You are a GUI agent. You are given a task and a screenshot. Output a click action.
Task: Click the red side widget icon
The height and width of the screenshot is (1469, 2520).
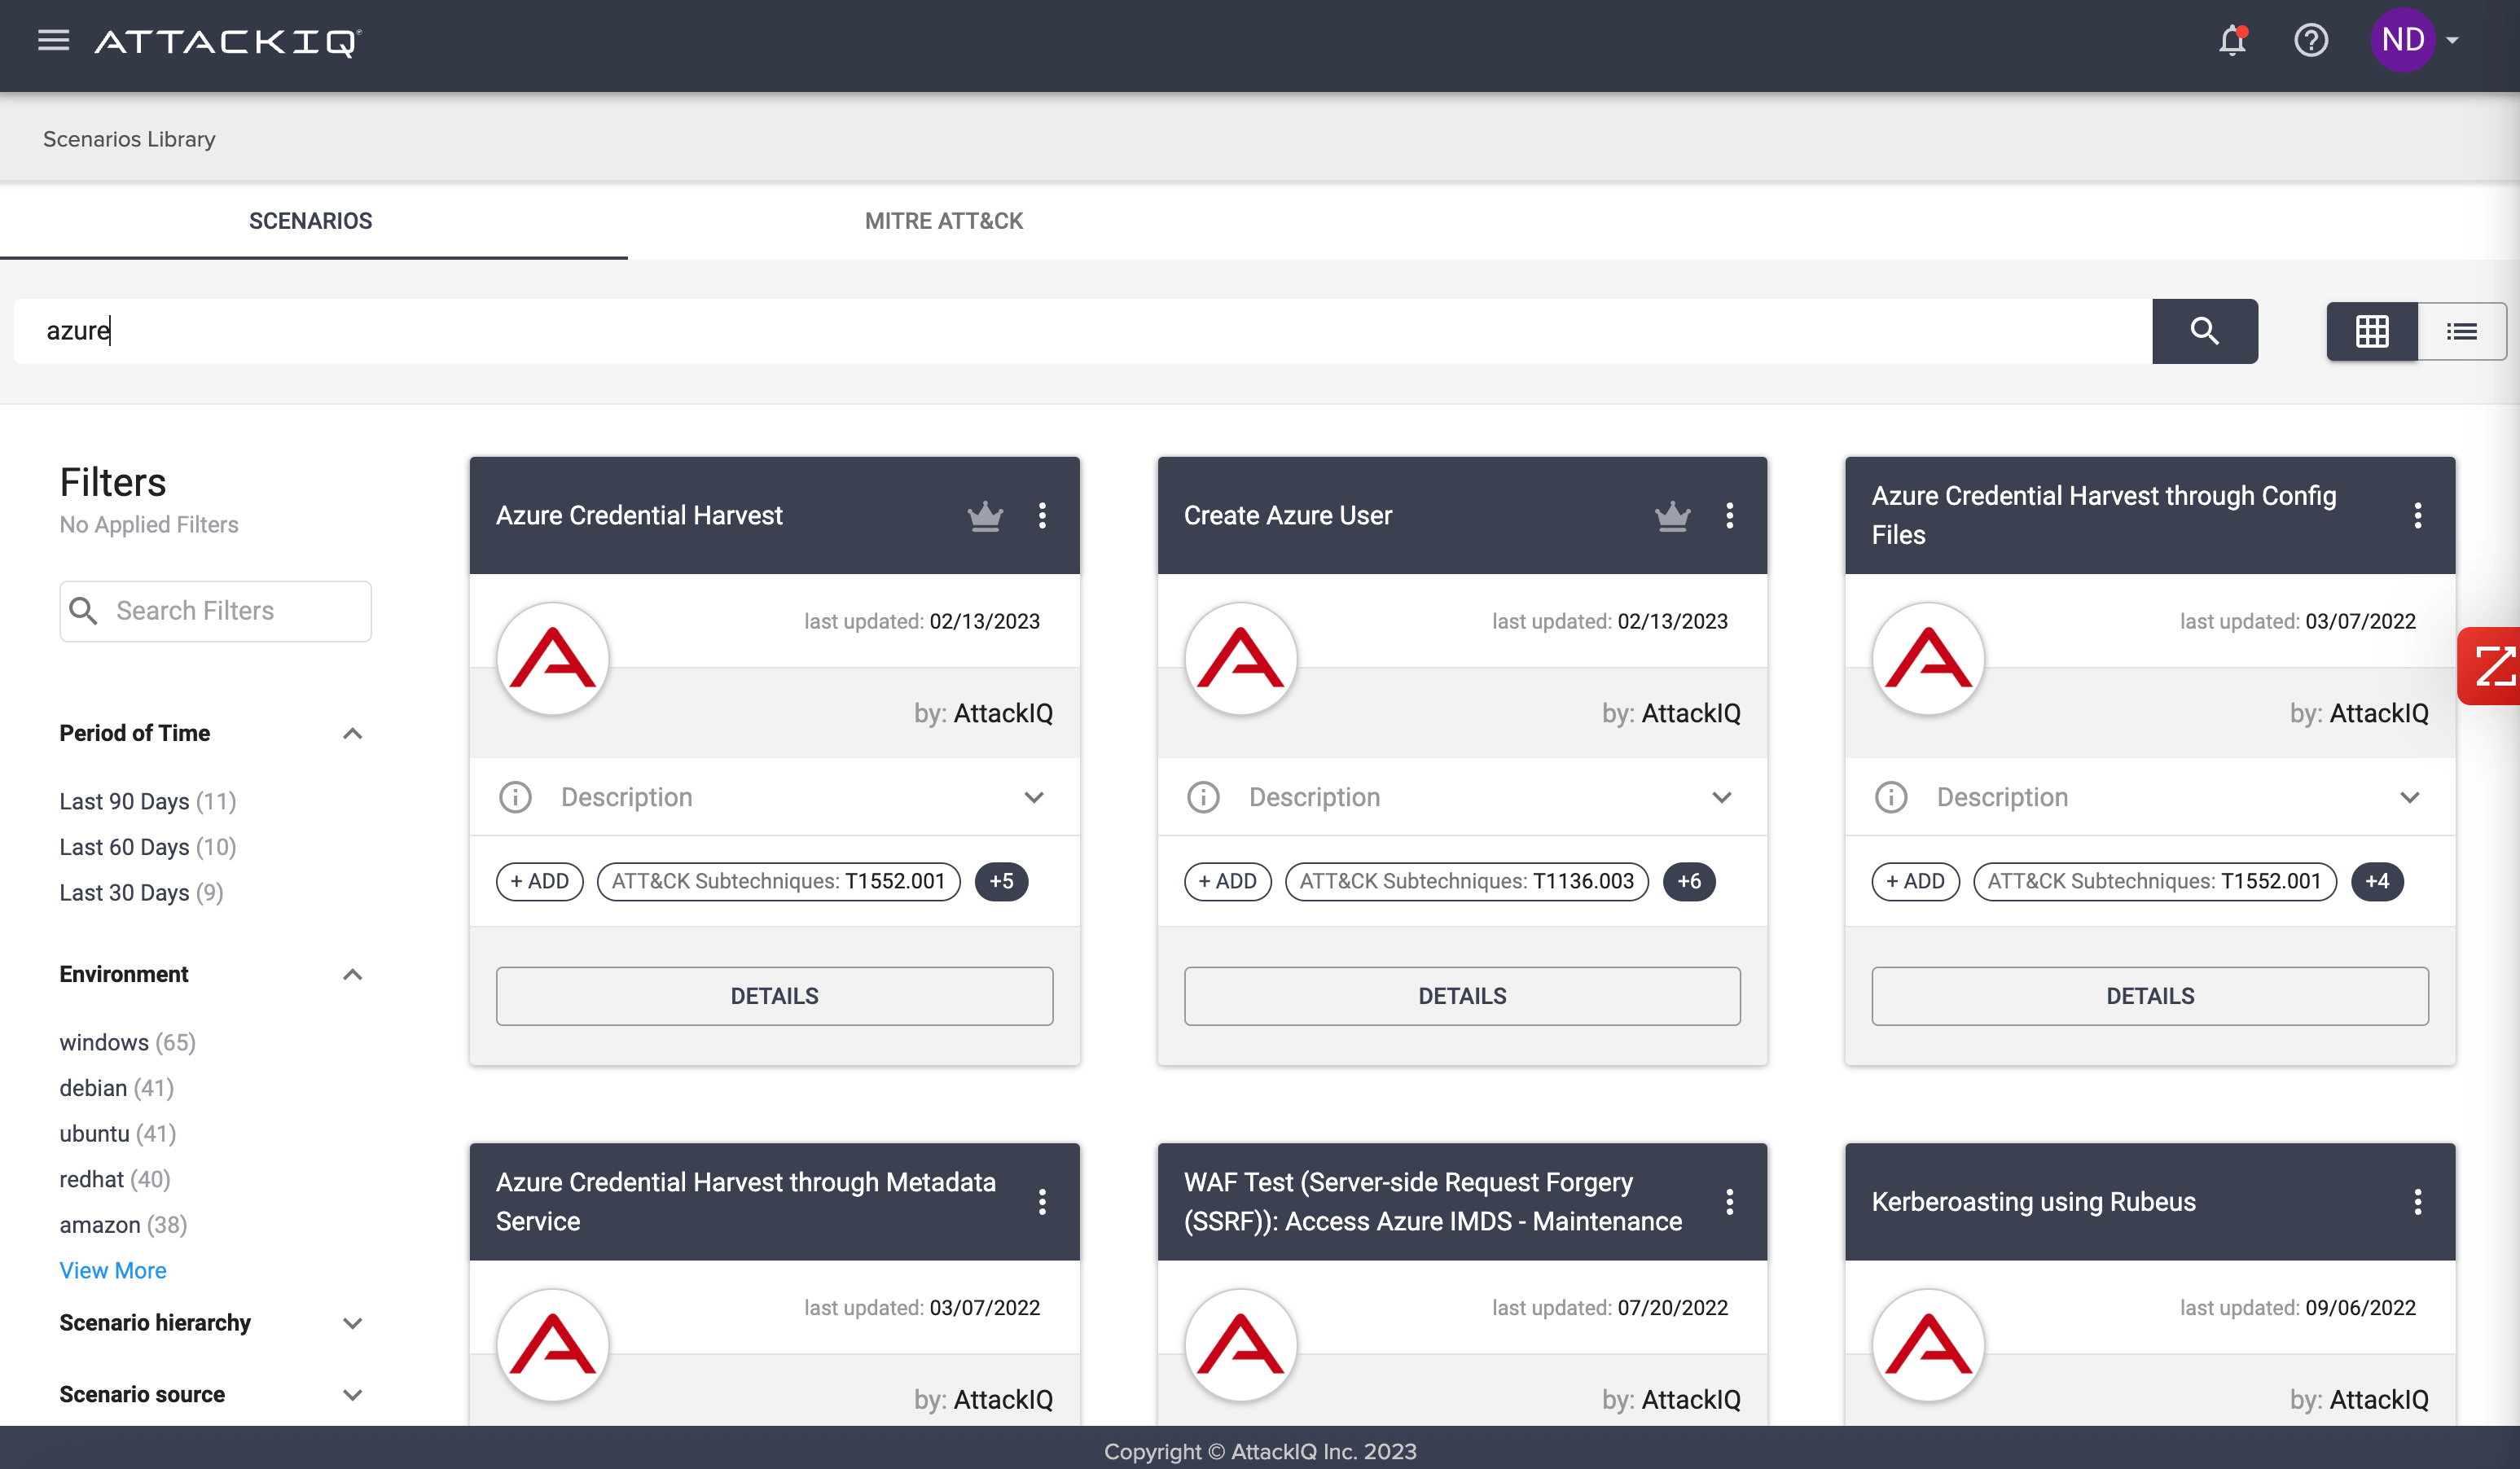click(2493, 666)
